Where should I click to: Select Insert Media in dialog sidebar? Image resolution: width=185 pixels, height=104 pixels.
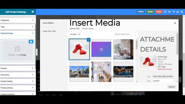tap(48, 23)
